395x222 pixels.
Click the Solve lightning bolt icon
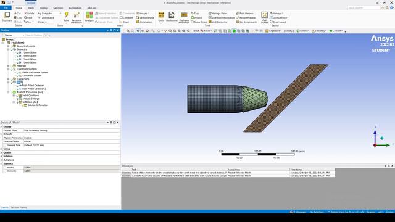coord(67,15)
